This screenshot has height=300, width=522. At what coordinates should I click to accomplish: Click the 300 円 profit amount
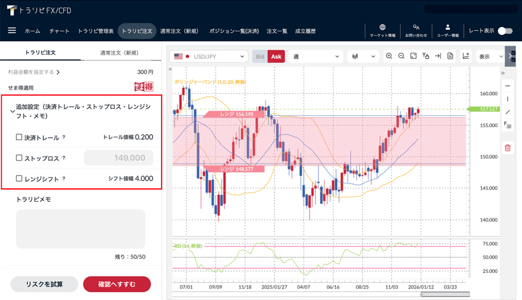[145, 72]
